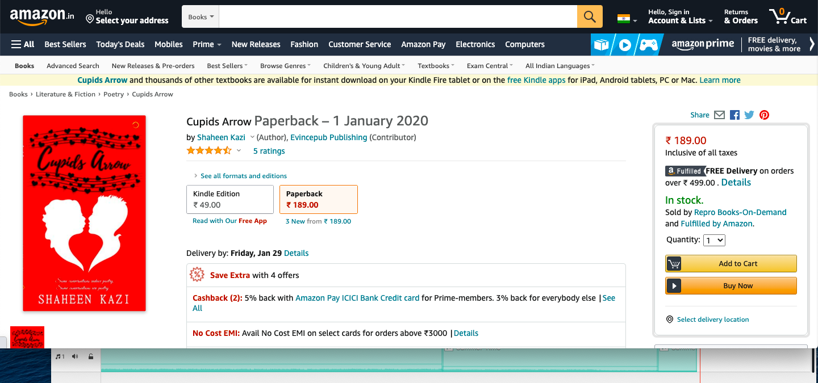
Task: Open Mobiles in nav bar
Action: (x=169, y=44)
